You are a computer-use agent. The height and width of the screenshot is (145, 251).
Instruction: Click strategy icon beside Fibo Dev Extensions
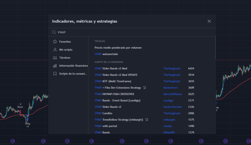coord(144,88)
